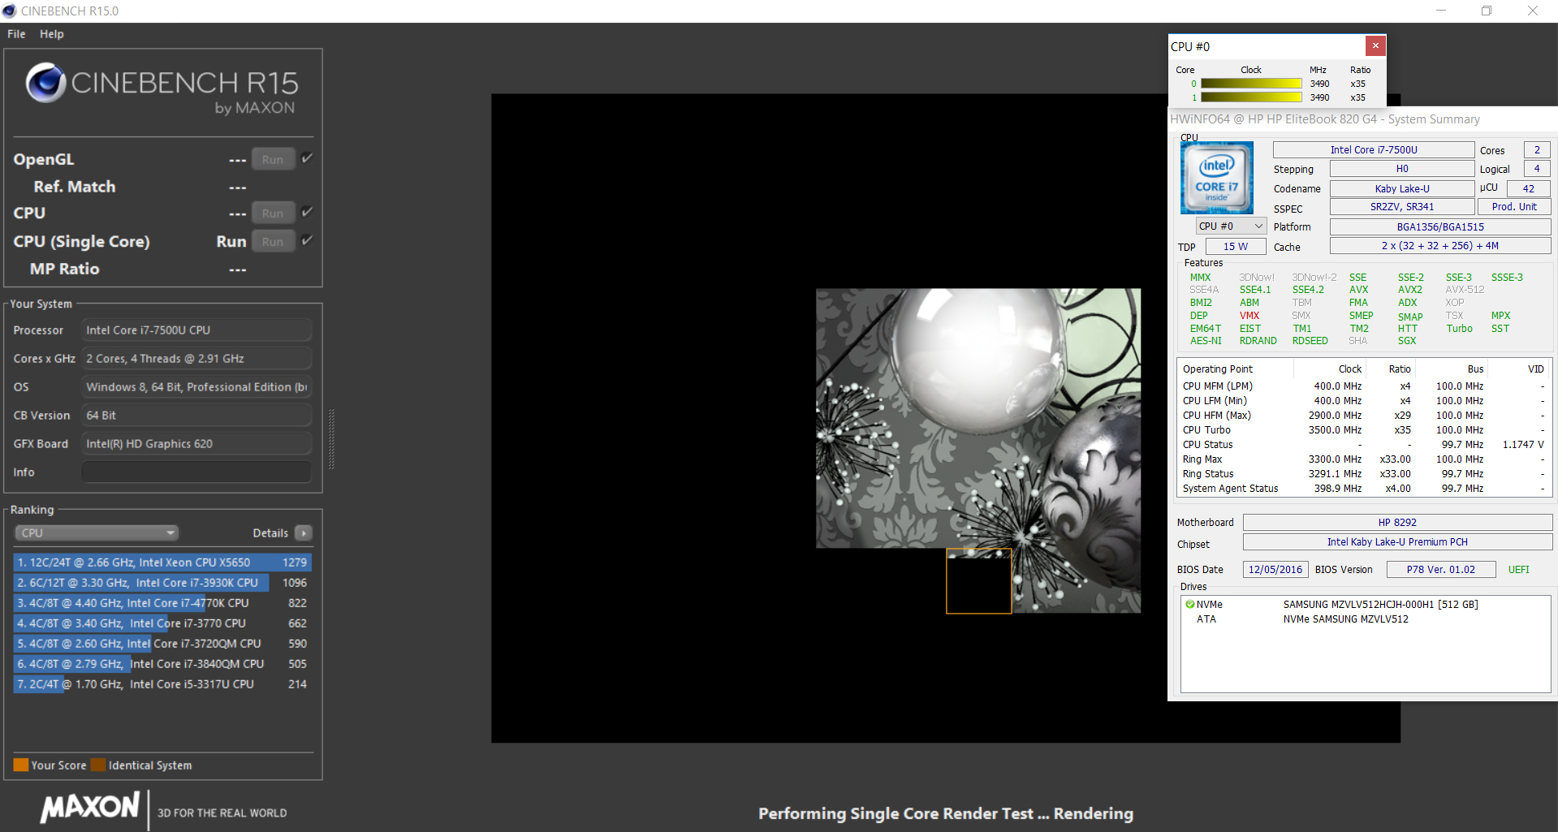Click the MAXON logo at bottom
Viewport: 1558px width, 832px height.
coord(90,807)
